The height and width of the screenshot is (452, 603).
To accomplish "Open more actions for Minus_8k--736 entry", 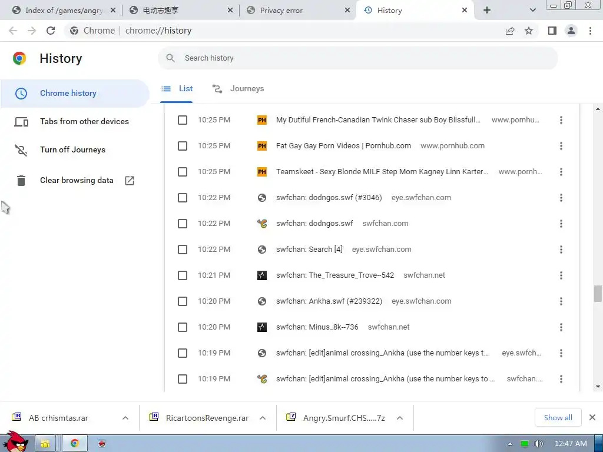I will (x=561, y=327).
